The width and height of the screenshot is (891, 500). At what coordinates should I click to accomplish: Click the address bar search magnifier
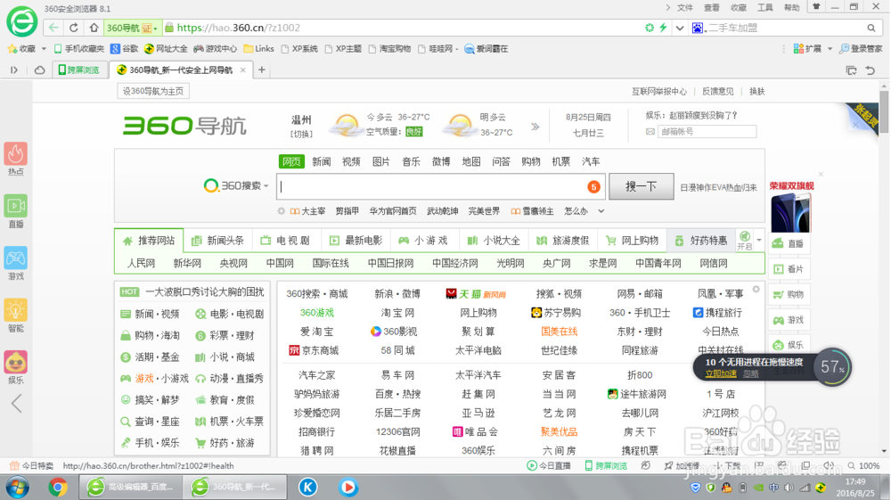[x=871, y=28]
